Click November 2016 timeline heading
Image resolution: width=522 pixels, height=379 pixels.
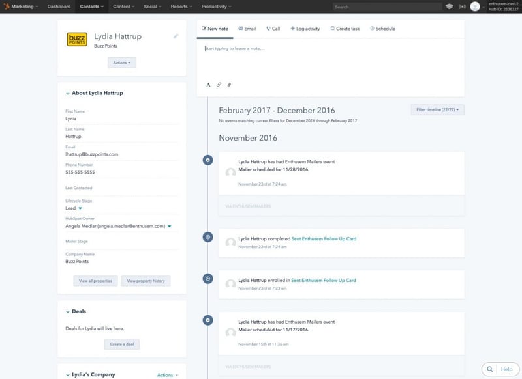248,138
